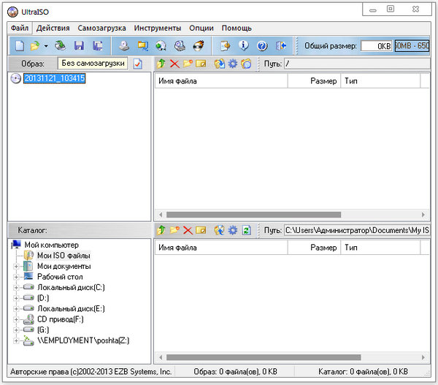Click the total size capacity bar
438x385 pixels.
coord(412,46)
